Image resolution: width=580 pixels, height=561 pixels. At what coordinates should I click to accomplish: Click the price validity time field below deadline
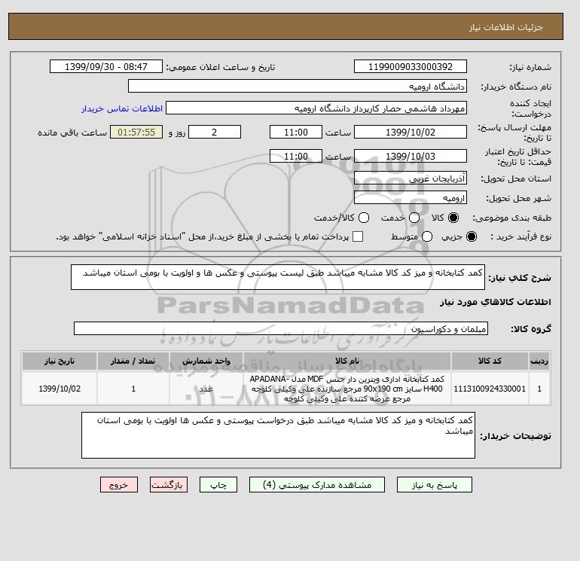point(296,156)
